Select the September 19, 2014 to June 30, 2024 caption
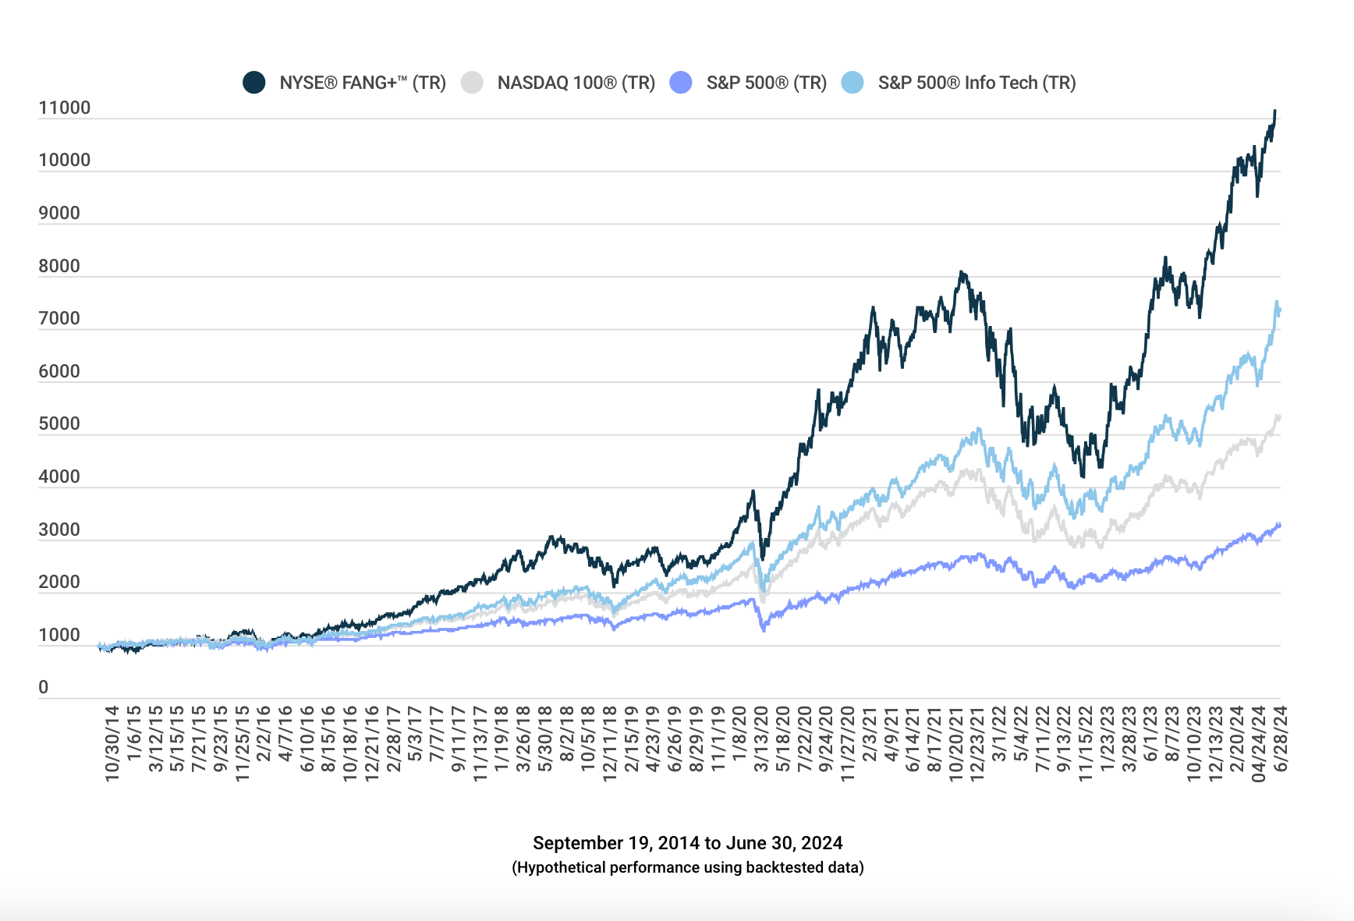 point(688,843)
